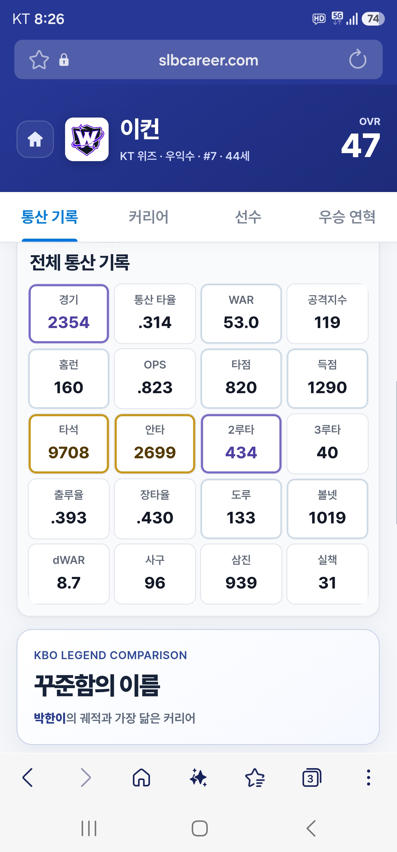Reload the page with refresh icon
The width and height of the screenshot is (397, 852).
point(358,59)
